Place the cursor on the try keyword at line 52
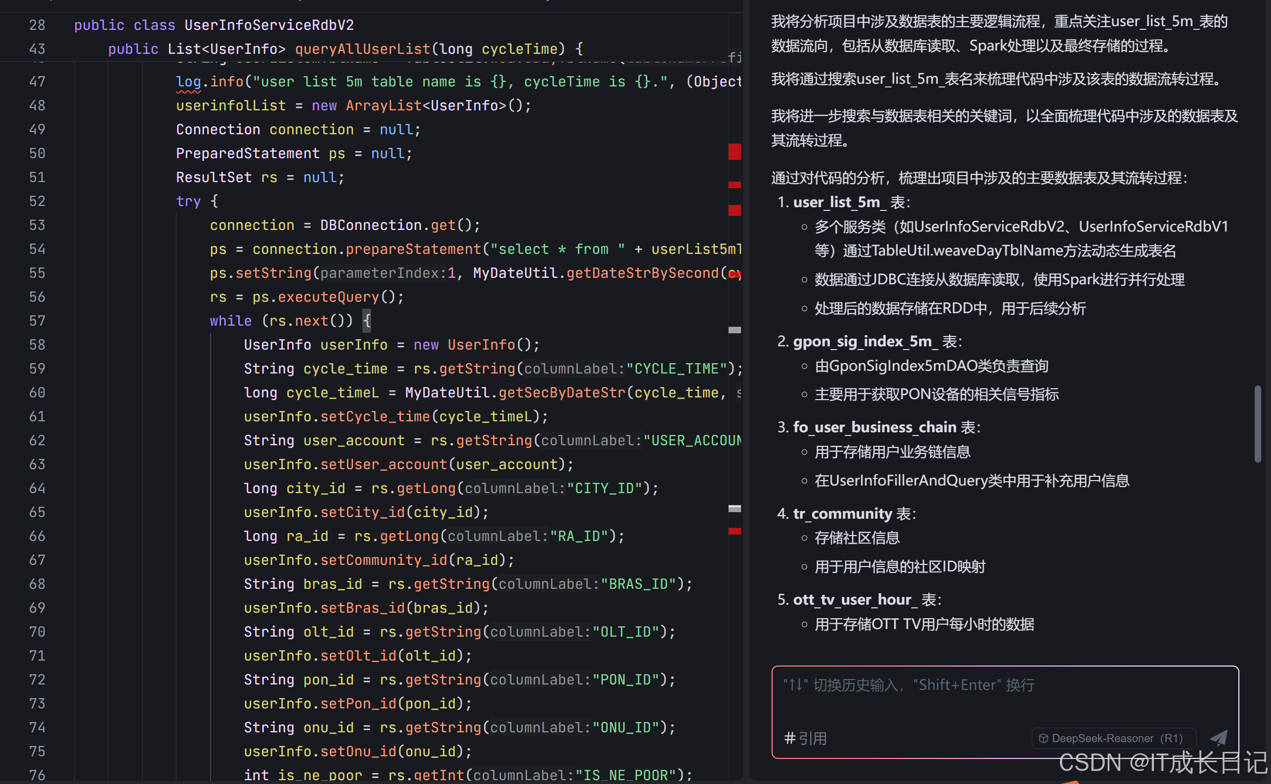The image size is (1271, 784). pyautogui.click(x=188, y=201)
